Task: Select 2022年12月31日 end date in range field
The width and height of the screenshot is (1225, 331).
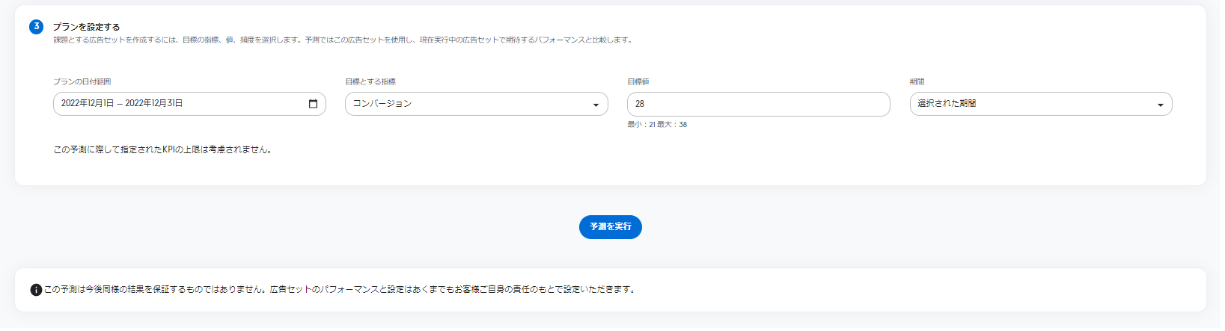Action: (153, 104)
